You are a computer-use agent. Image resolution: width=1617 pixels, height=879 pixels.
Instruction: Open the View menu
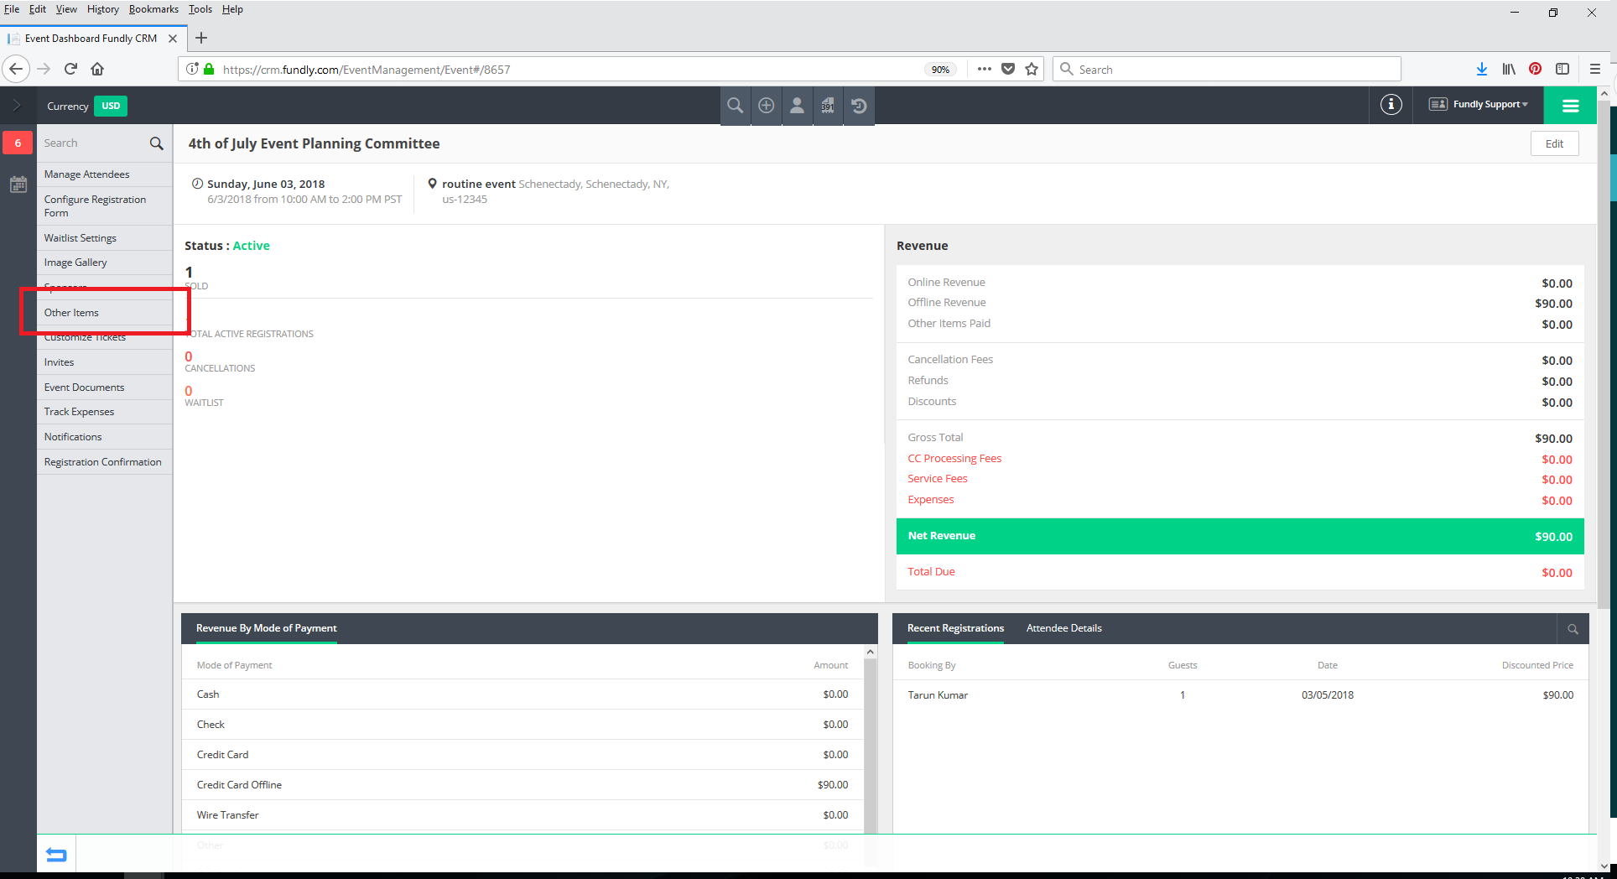pos(66,9)
